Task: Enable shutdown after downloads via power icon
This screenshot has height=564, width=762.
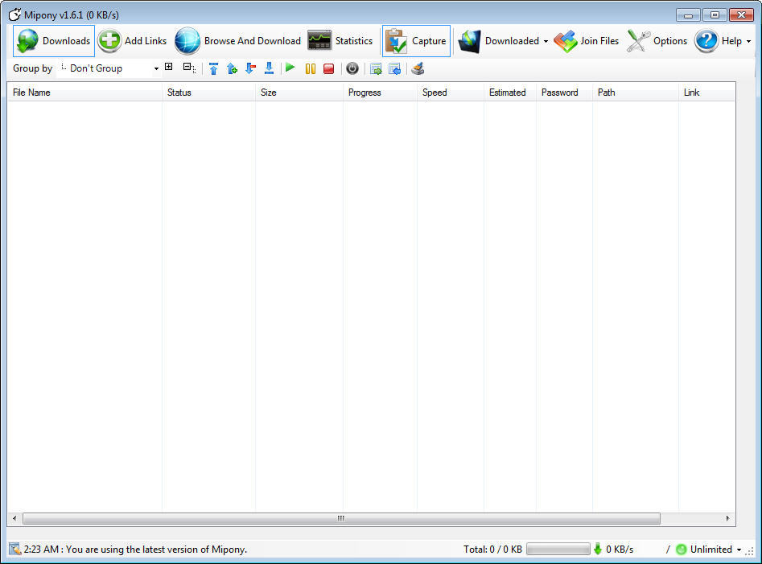Action: pyautogui.click(x=352, y=68)
